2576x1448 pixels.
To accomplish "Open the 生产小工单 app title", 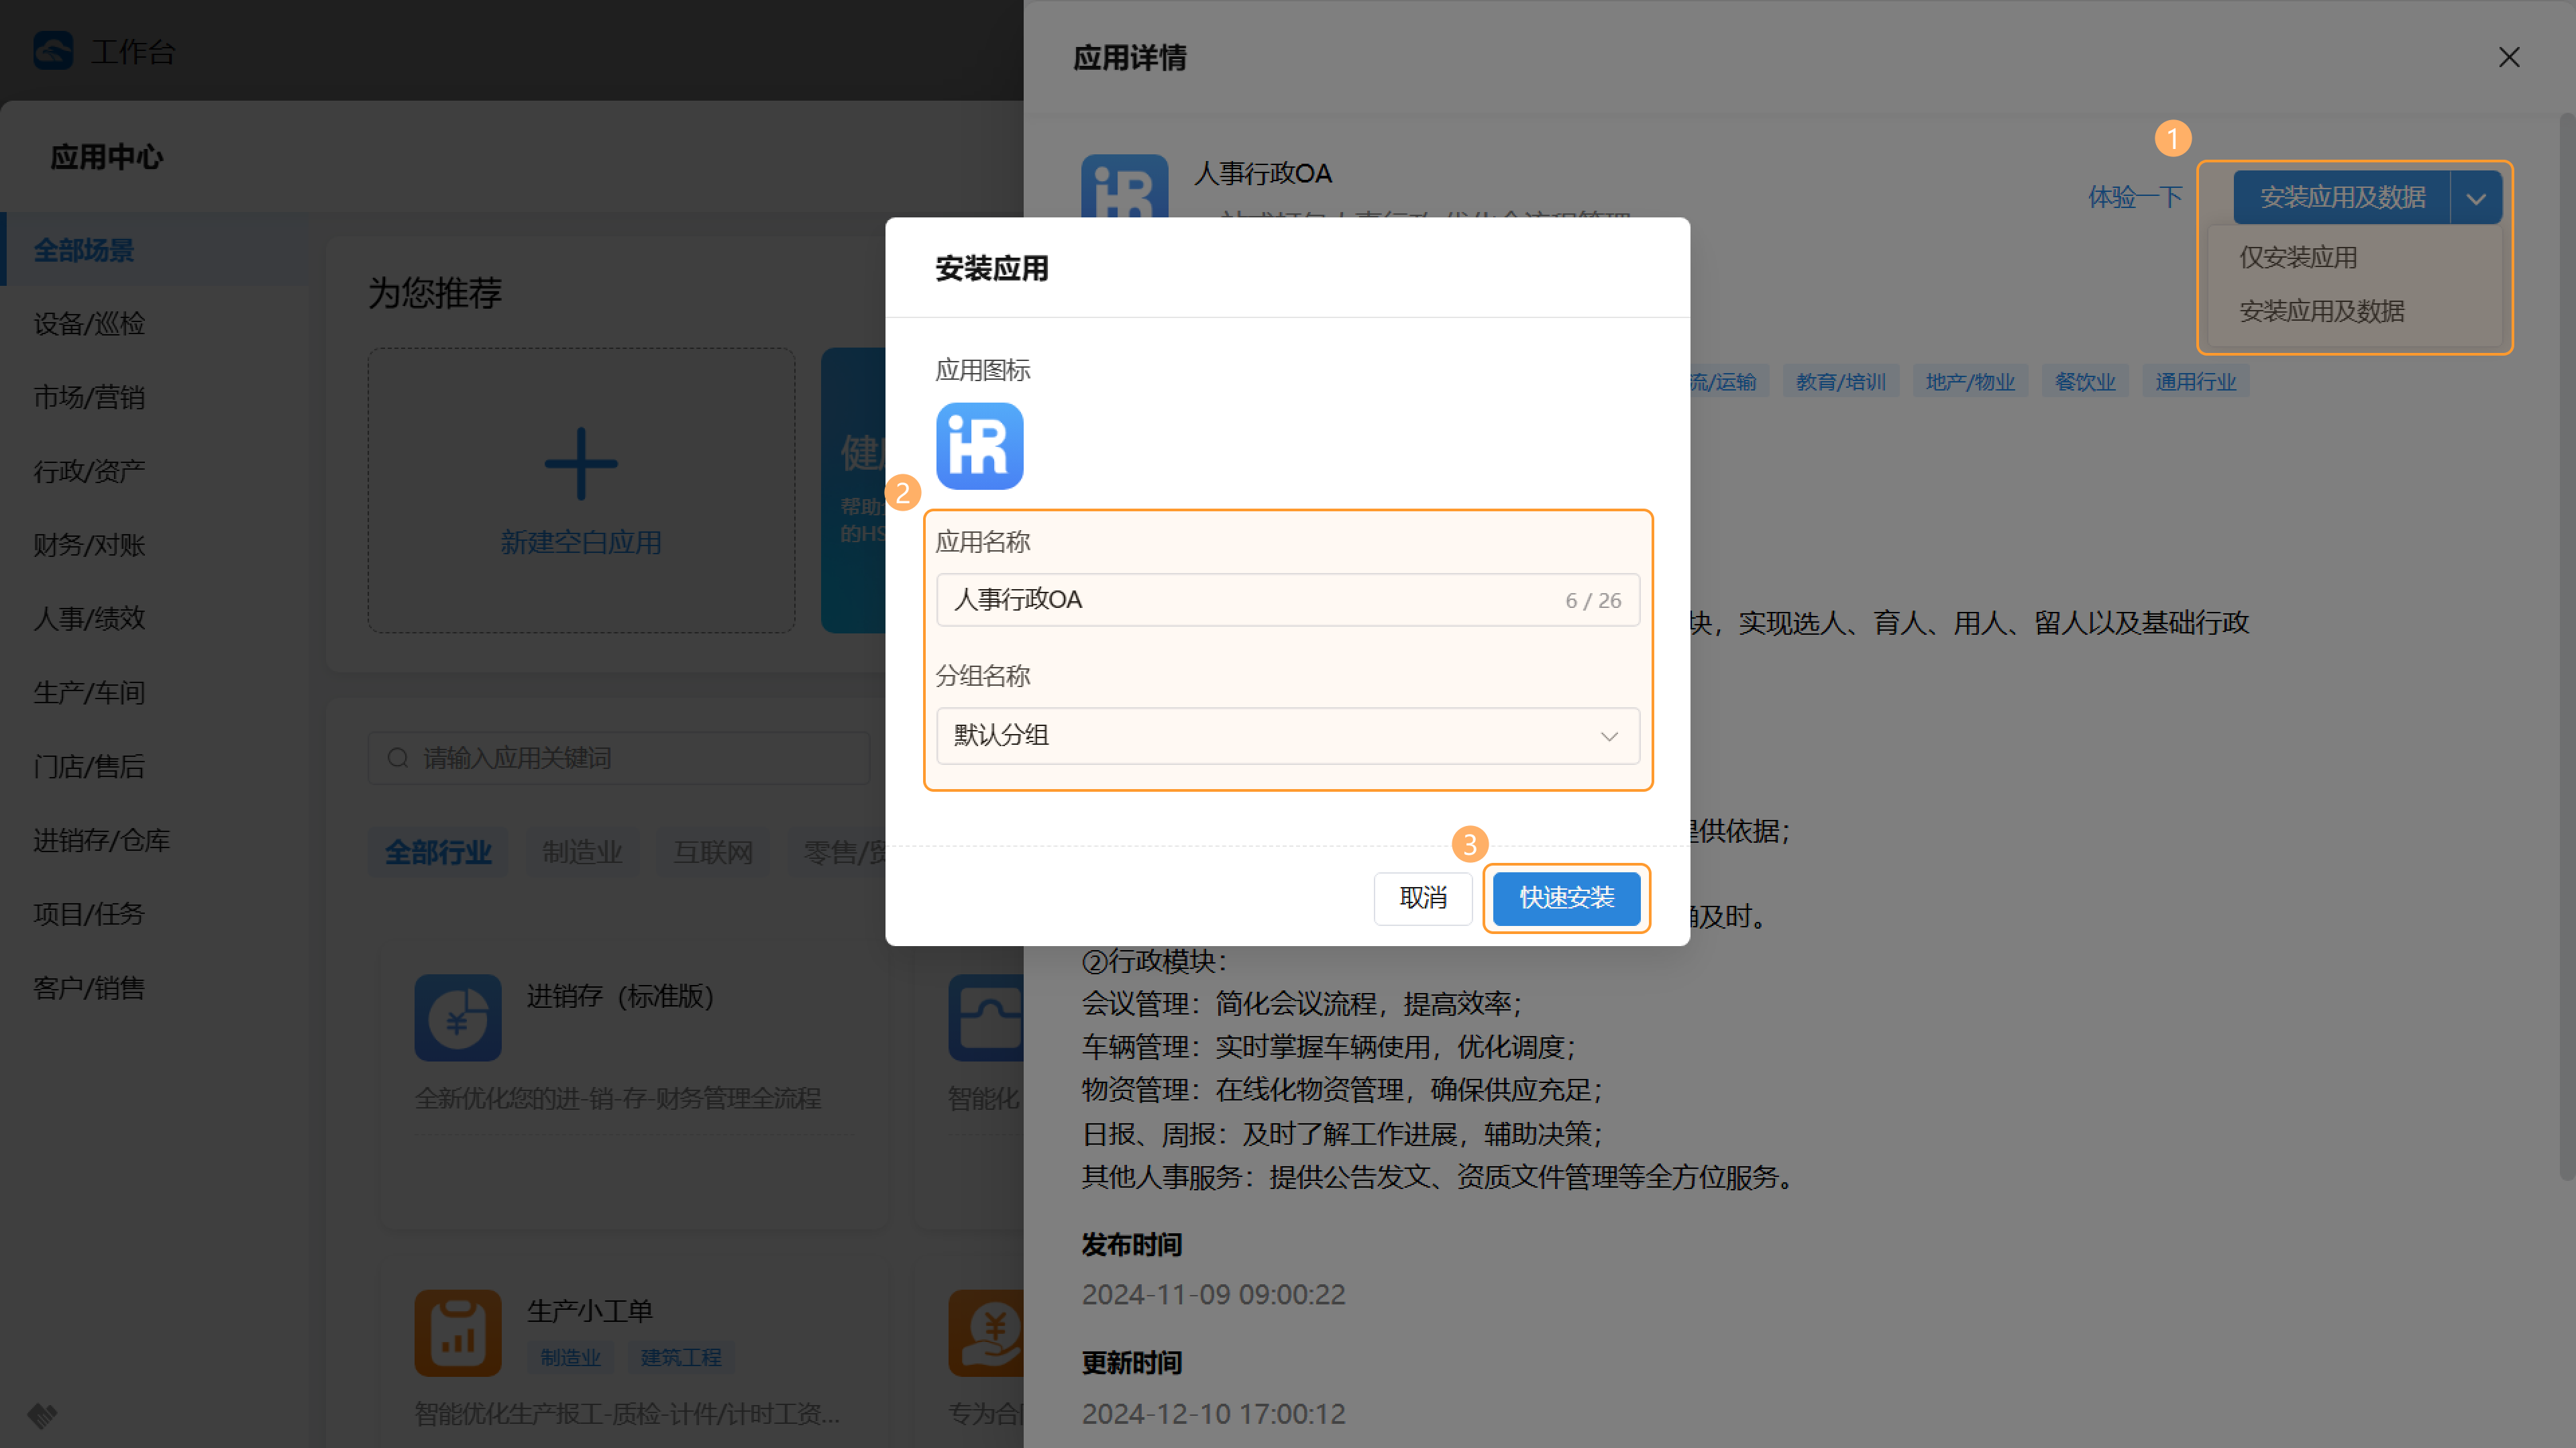I will click(x=590, y=1311).
